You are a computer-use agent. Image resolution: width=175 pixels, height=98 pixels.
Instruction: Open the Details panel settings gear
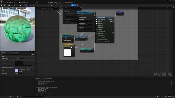[x=34, y=54]
